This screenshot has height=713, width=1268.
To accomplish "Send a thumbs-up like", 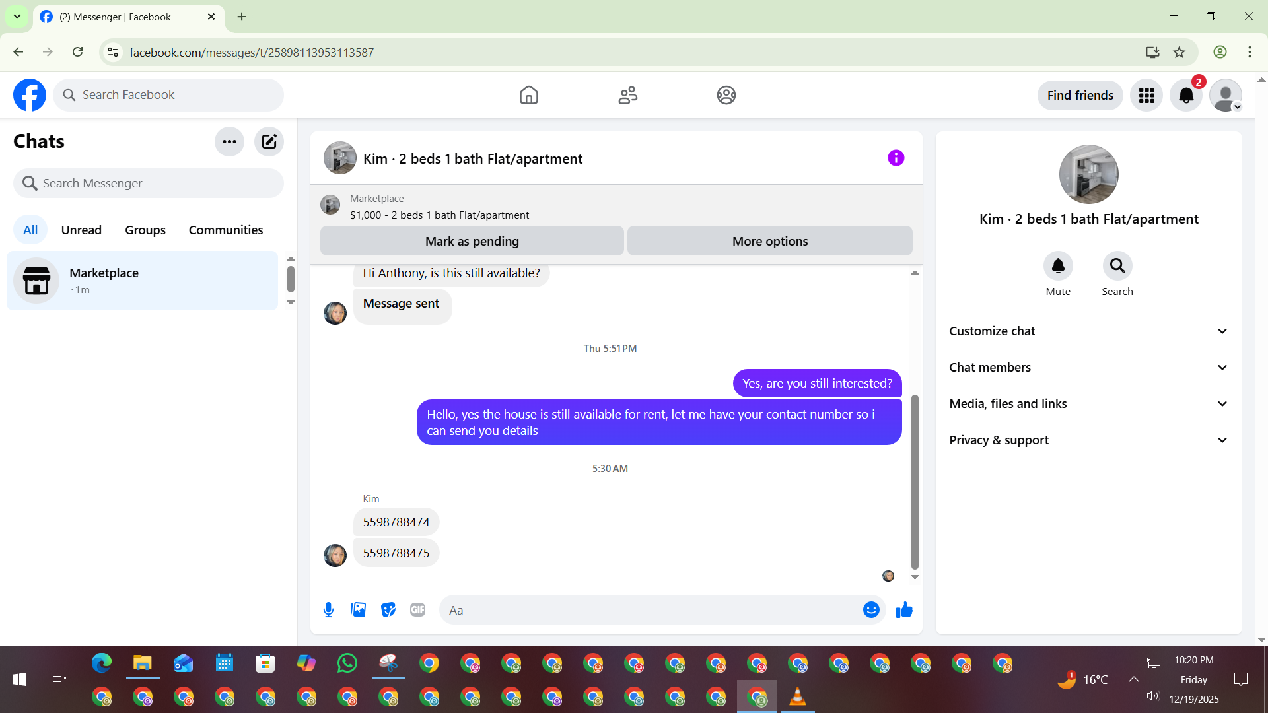I will [x=904, y=610].
